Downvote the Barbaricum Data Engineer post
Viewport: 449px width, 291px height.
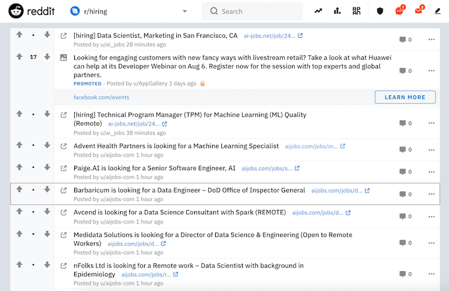[x=47, y=189]
